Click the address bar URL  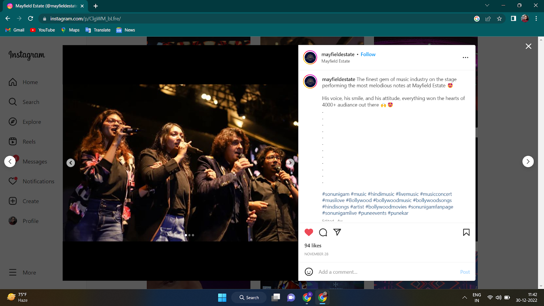86,19
